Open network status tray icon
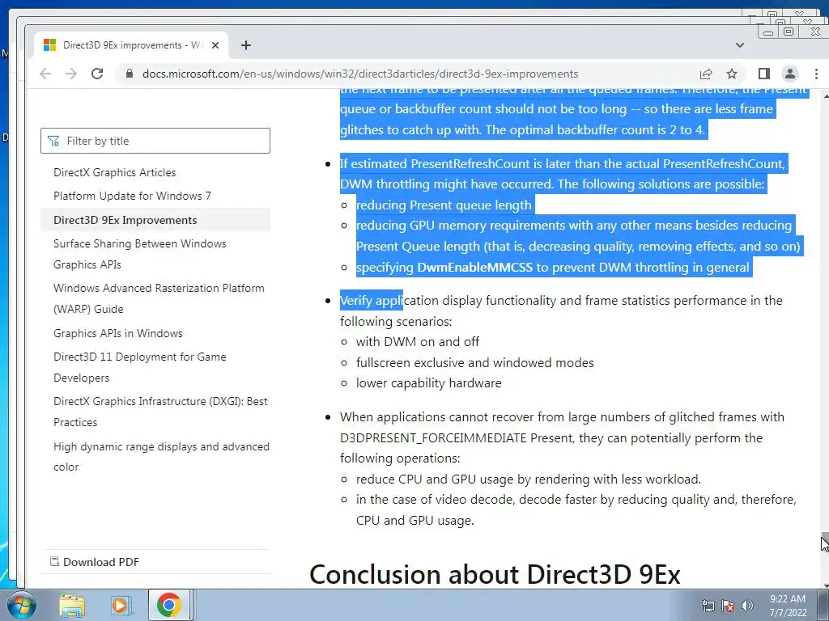This screenshot has width=829, height=621. pos(708,606)
